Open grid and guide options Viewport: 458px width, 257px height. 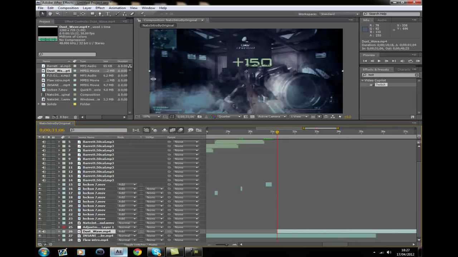[165, 117]
